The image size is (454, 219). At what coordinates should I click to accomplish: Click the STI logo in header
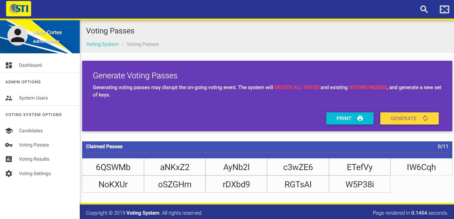click(19, 9)
